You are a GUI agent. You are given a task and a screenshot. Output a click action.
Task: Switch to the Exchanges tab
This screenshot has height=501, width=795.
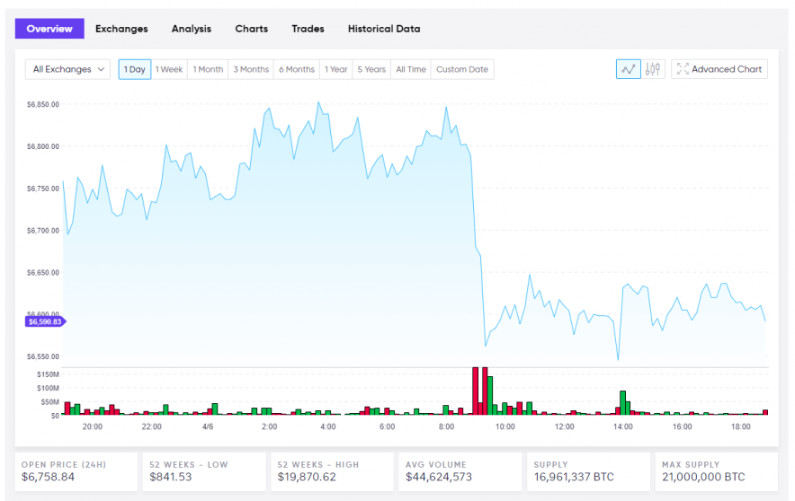[x=121, y=29]
